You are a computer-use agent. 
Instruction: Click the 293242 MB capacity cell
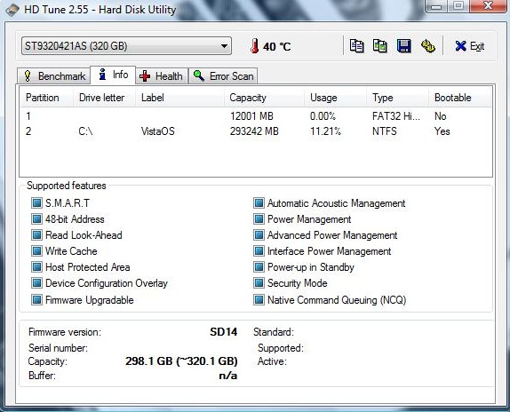coord(254,131)
